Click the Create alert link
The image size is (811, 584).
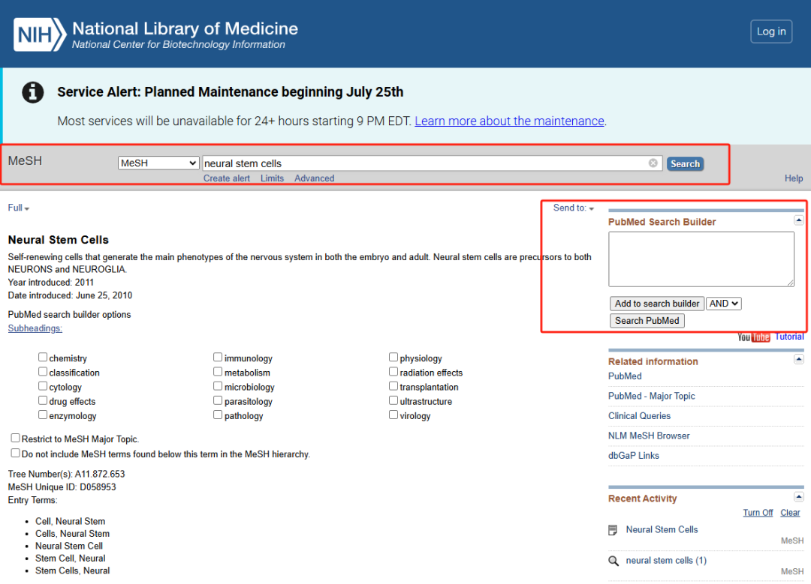click(x=227, y=178)
